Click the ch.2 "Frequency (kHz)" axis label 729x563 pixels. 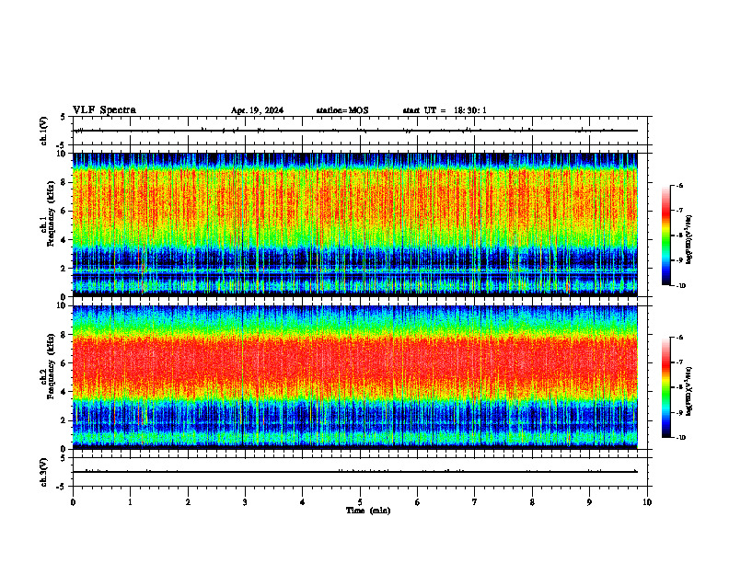51,365
